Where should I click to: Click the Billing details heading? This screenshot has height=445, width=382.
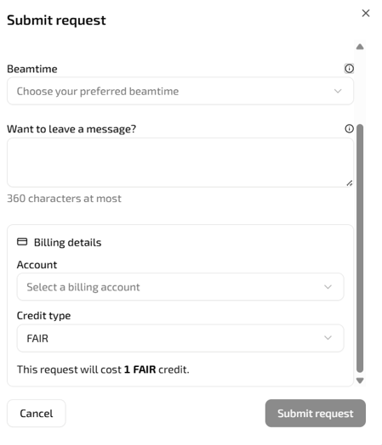point(67,242)
